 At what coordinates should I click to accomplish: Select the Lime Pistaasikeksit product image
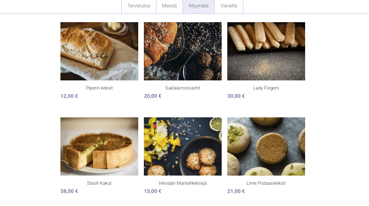tap(266, 146)
